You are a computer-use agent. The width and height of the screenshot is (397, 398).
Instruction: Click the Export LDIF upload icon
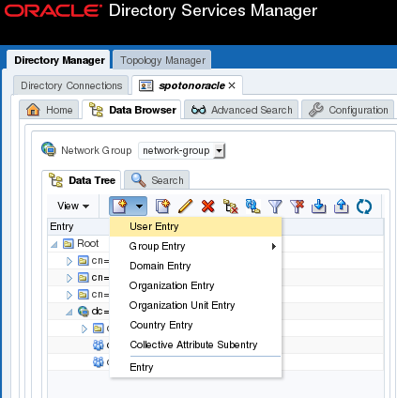342,207
